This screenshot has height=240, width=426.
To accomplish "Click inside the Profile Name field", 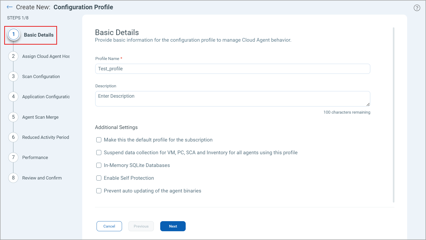I will click(232, 68).
